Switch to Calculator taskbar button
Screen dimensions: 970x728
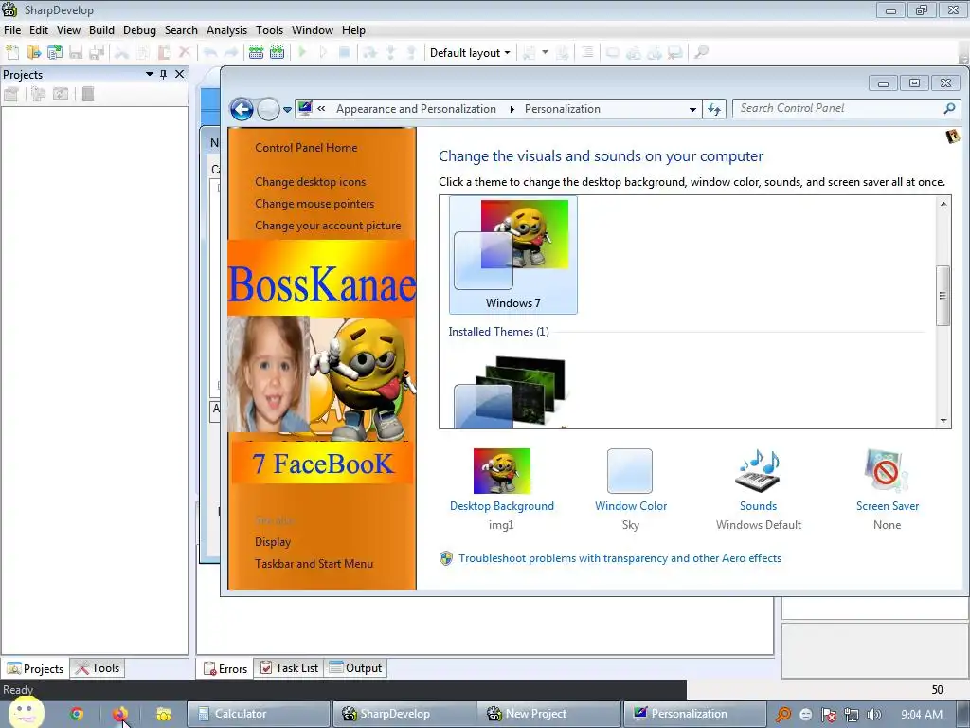point(258,714)
